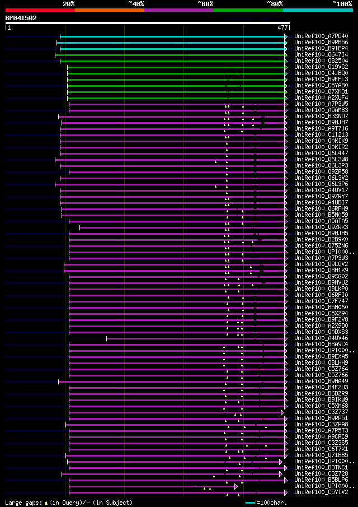Select the UniRef100_A4UV46 label
Viewport: 358px width, 507px height.
pos(321,338)
